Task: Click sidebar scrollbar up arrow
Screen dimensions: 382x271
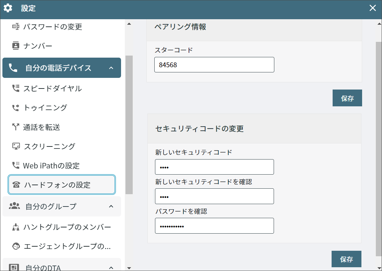Action: (129, 24)
